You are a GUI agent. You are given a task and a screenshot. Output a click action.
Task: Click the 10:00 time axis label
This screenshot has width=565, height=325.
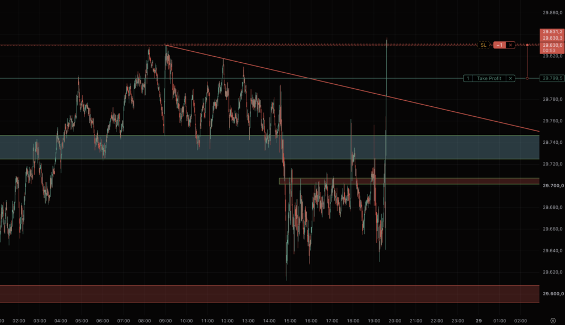click(x=186, y=321)
